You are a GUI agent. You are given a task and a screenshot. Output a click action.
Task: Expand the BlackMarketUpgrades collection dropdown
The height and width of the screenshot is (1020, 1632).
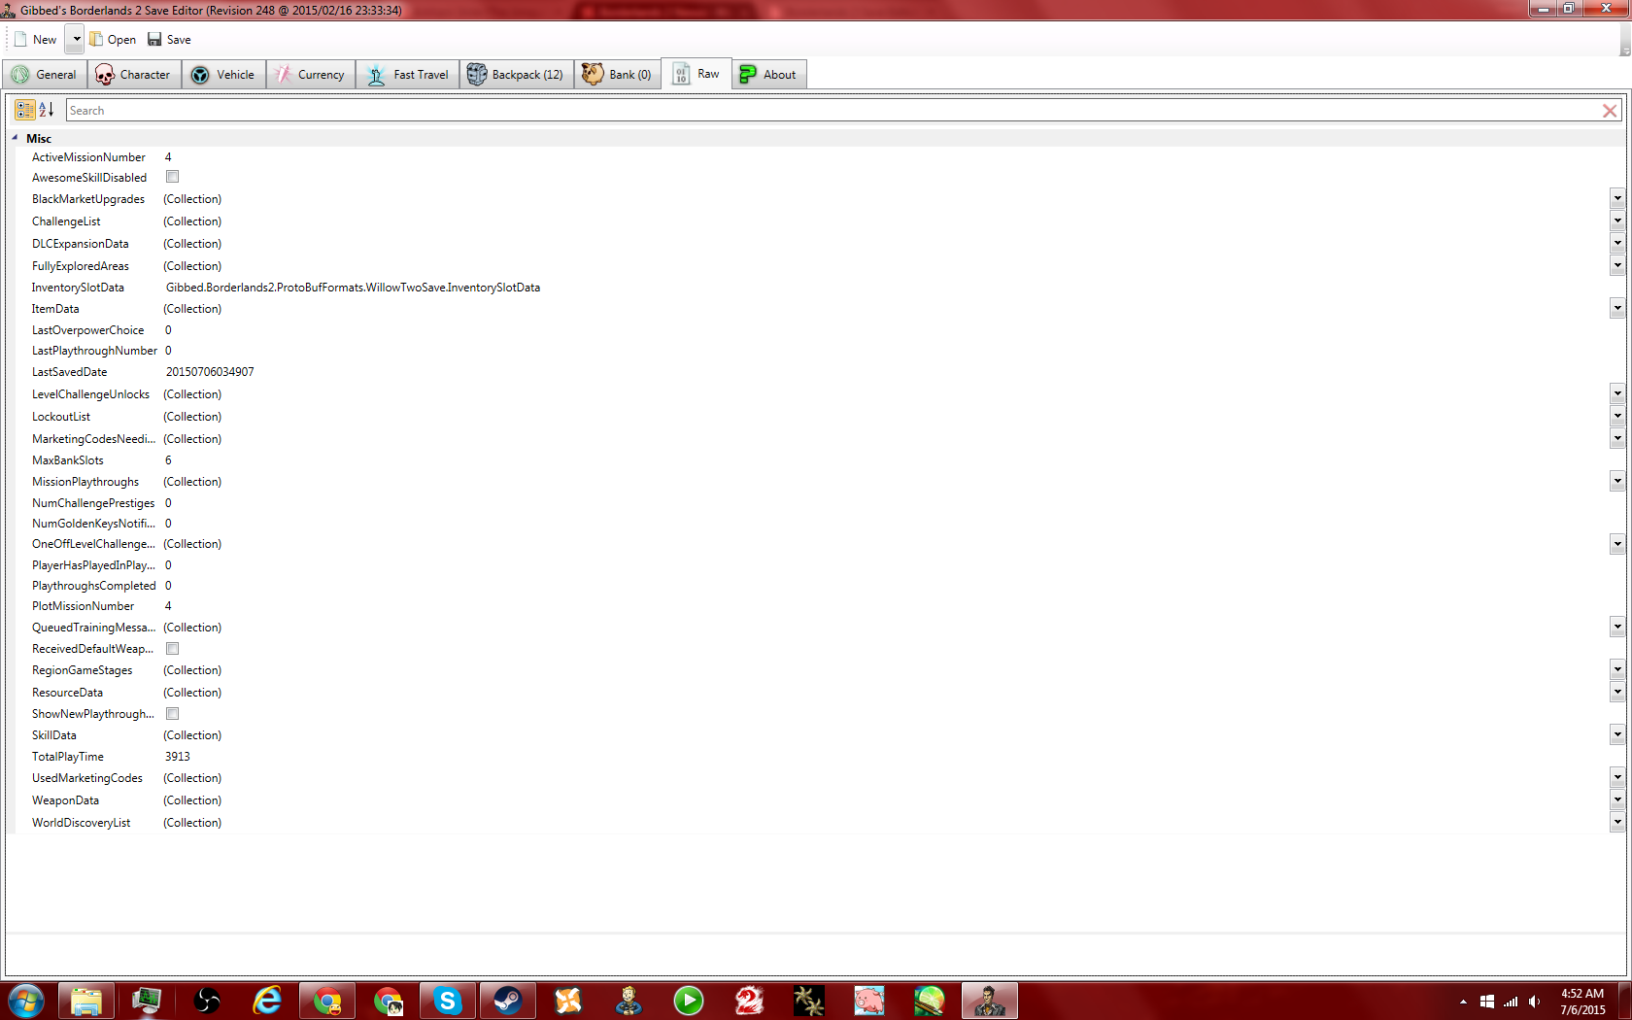[x=1616, y=199]
